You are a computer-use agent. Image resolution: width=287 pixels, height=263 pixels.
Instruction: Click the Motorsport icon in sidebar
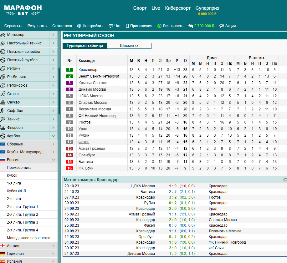pos(3,35)
